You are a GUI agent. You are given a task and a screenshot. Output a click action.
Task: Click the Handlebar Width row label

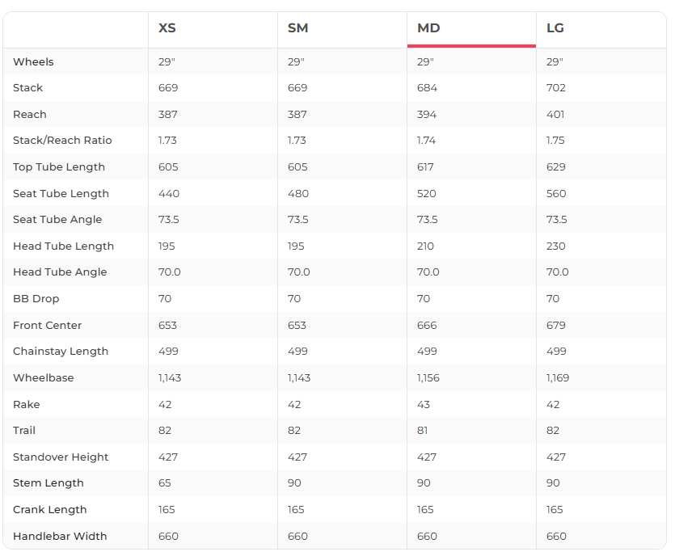tap(60, 537)
